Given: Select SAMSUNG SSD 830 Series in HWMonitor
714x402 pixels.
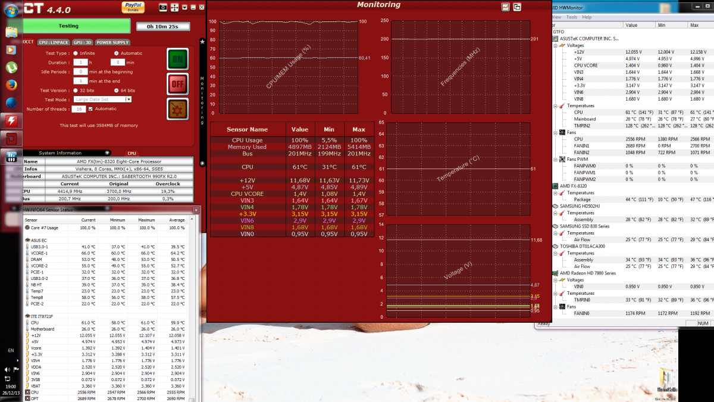Looking at the screenshot, I should tap(584, 226).
